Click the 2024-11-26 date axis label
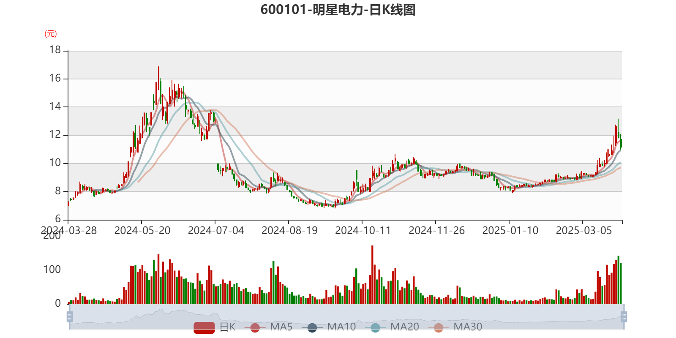Viewport: 676px width, 338px height. 436,230
